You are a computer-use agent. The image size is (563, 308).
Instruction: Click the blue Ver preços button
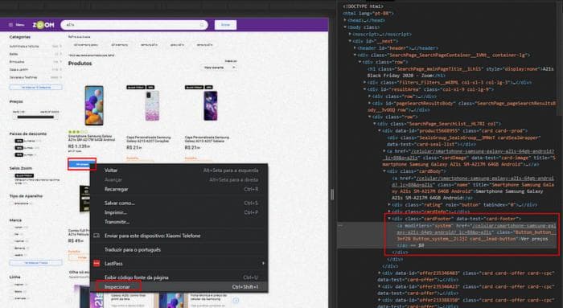(82, 164)
